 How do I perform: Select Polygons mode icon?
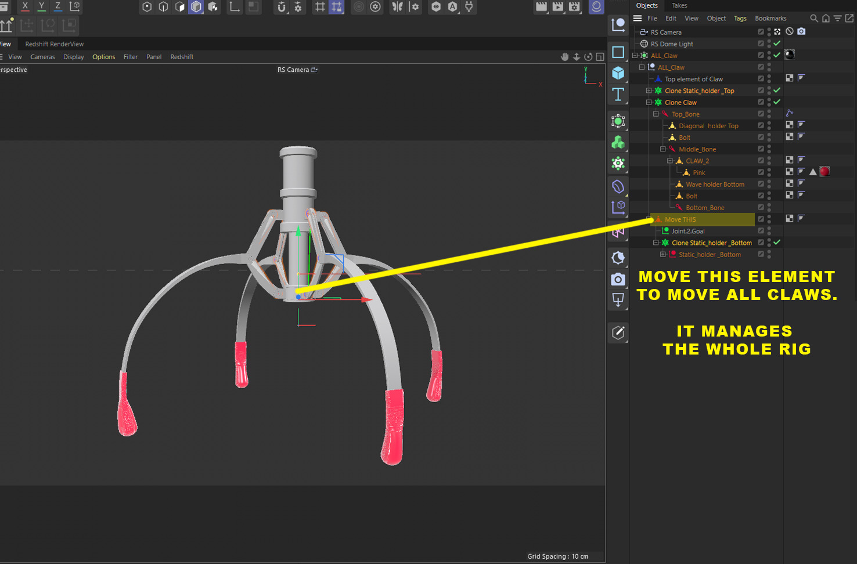click(179, 7)
